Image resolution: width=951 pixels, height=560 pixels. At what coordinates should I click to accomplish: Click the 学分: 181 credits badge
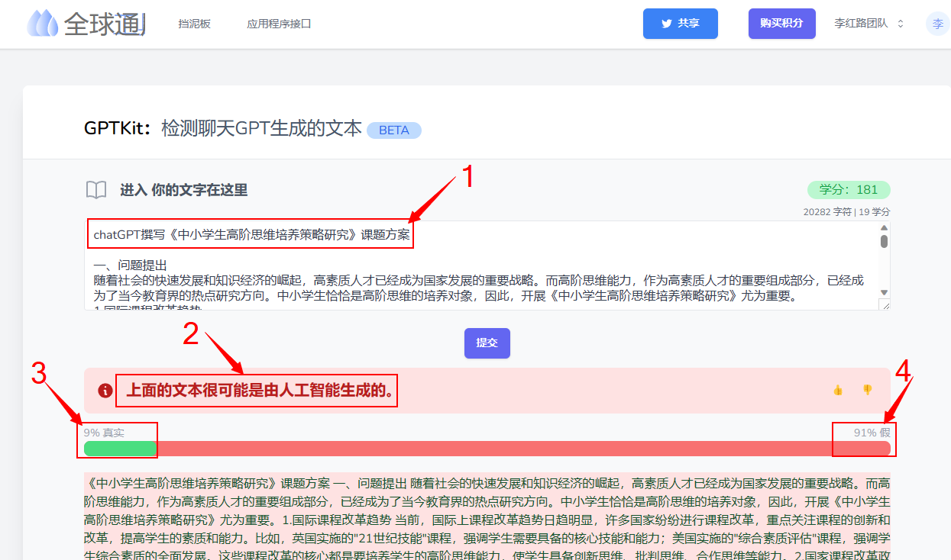click(848, 190)
